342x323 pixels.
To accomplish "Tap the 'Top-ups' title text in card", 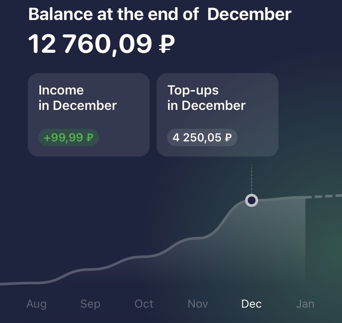I will 193,90.
